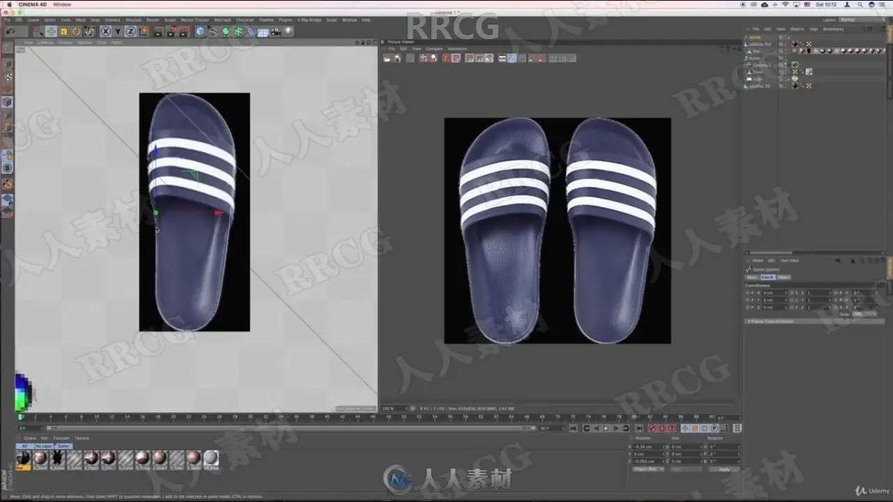Select the live selection dropdown tool
This screenshot has width=893, height=502.
point(37,32)
